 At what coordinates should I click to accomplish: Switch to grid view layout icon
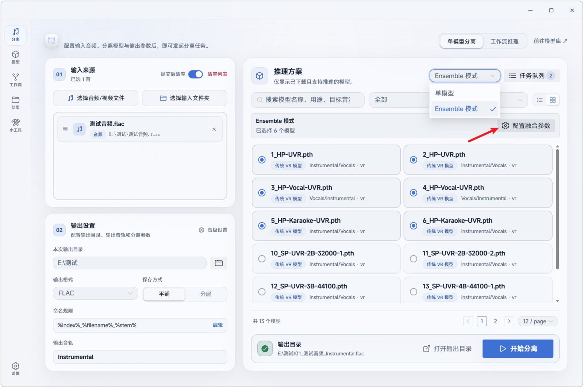(x=553, y=100)
